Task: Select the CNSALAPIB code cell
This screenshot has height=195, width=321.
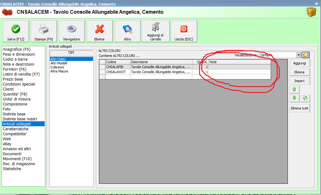Action: 118,67
